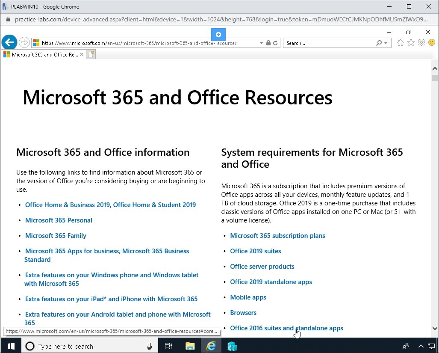Open the Tools gear menu
The height and width of the screenshot is (353, 439).
(421, 43)
